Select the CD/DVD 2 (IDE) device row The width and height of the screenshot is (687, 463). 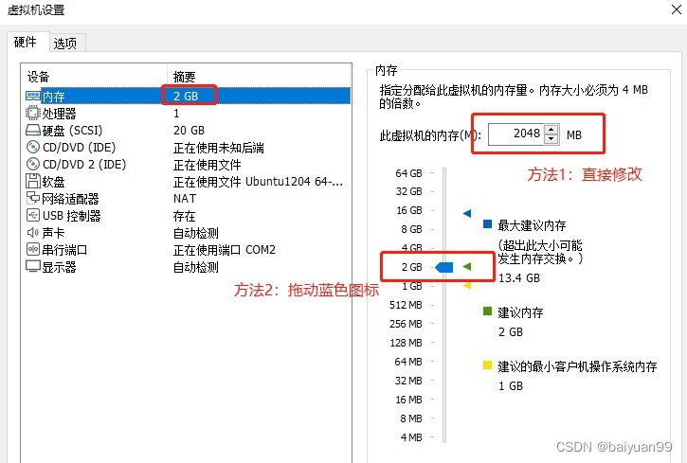tap(188, 165)
